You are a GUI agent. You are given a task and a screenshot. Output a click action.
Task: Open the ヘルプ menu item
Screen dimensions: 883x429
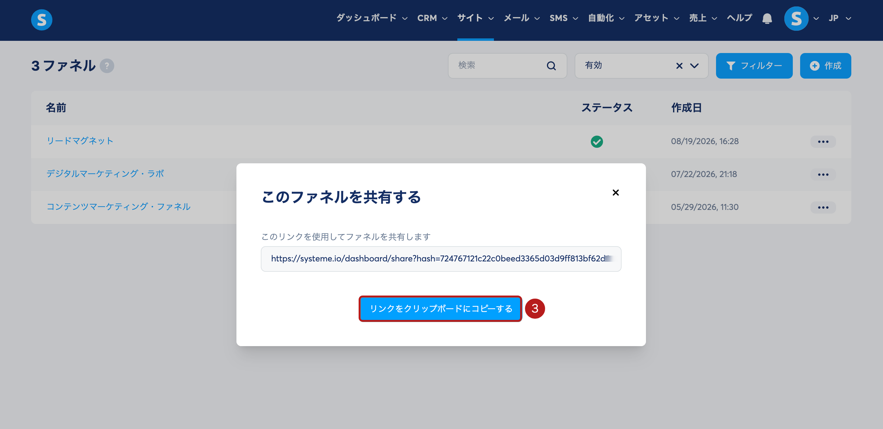[739, 18]
